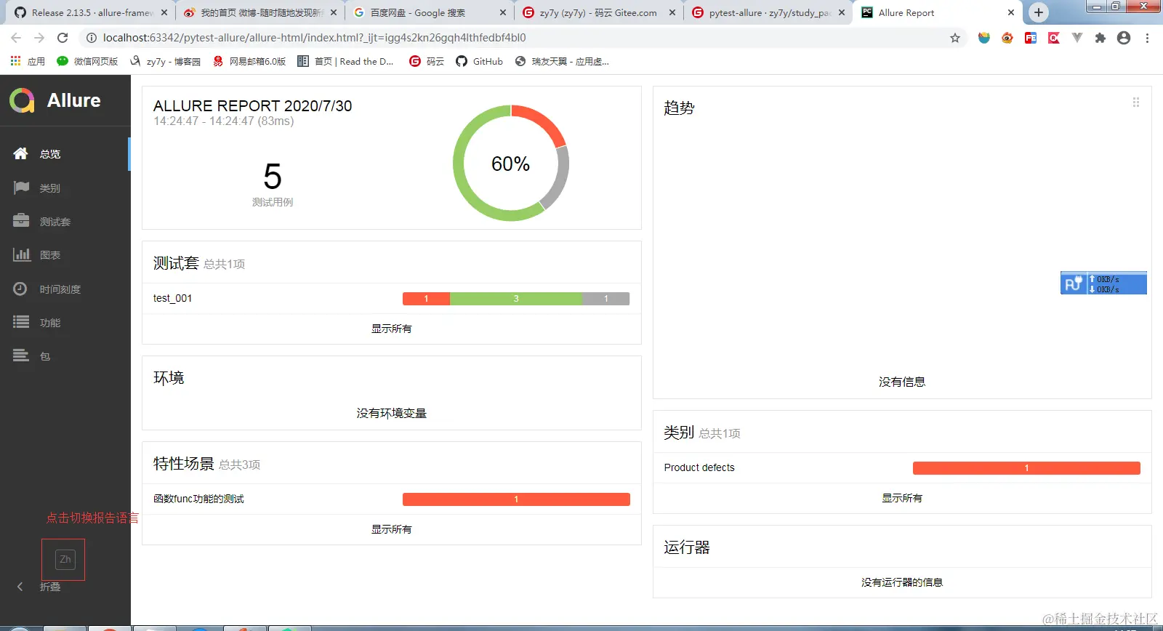Image resolution: width=1163 pixels, height=631 pixels.
Task: Click gray skipped segment of test_001 bar
Action: pyautogui.click(x=606, y=298)
